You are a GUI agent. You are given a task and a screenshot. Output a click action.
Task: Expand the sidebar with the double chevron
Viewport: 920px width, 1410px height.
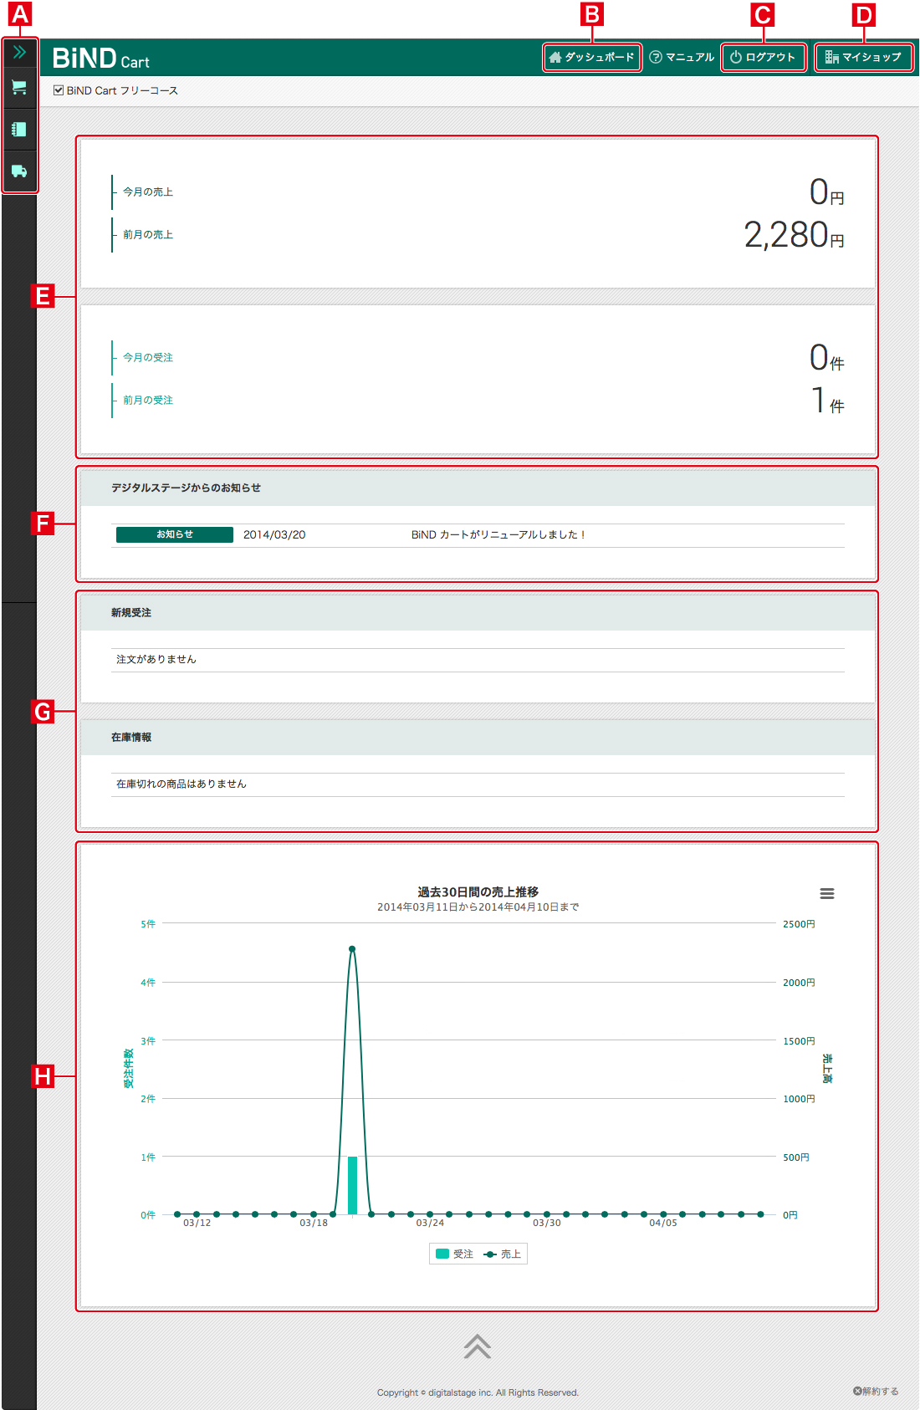click(19, 52)
